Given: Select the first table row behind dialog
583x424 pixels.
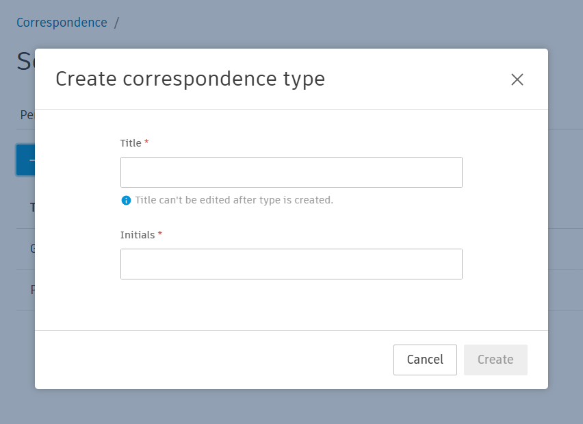Looking at the screenshot, I should (x=31, y=249).
